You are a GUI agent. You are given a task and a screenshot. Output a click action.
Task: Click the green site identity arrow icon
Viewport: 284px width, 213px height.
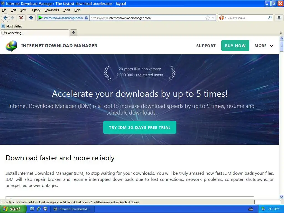tap(40, 18)
